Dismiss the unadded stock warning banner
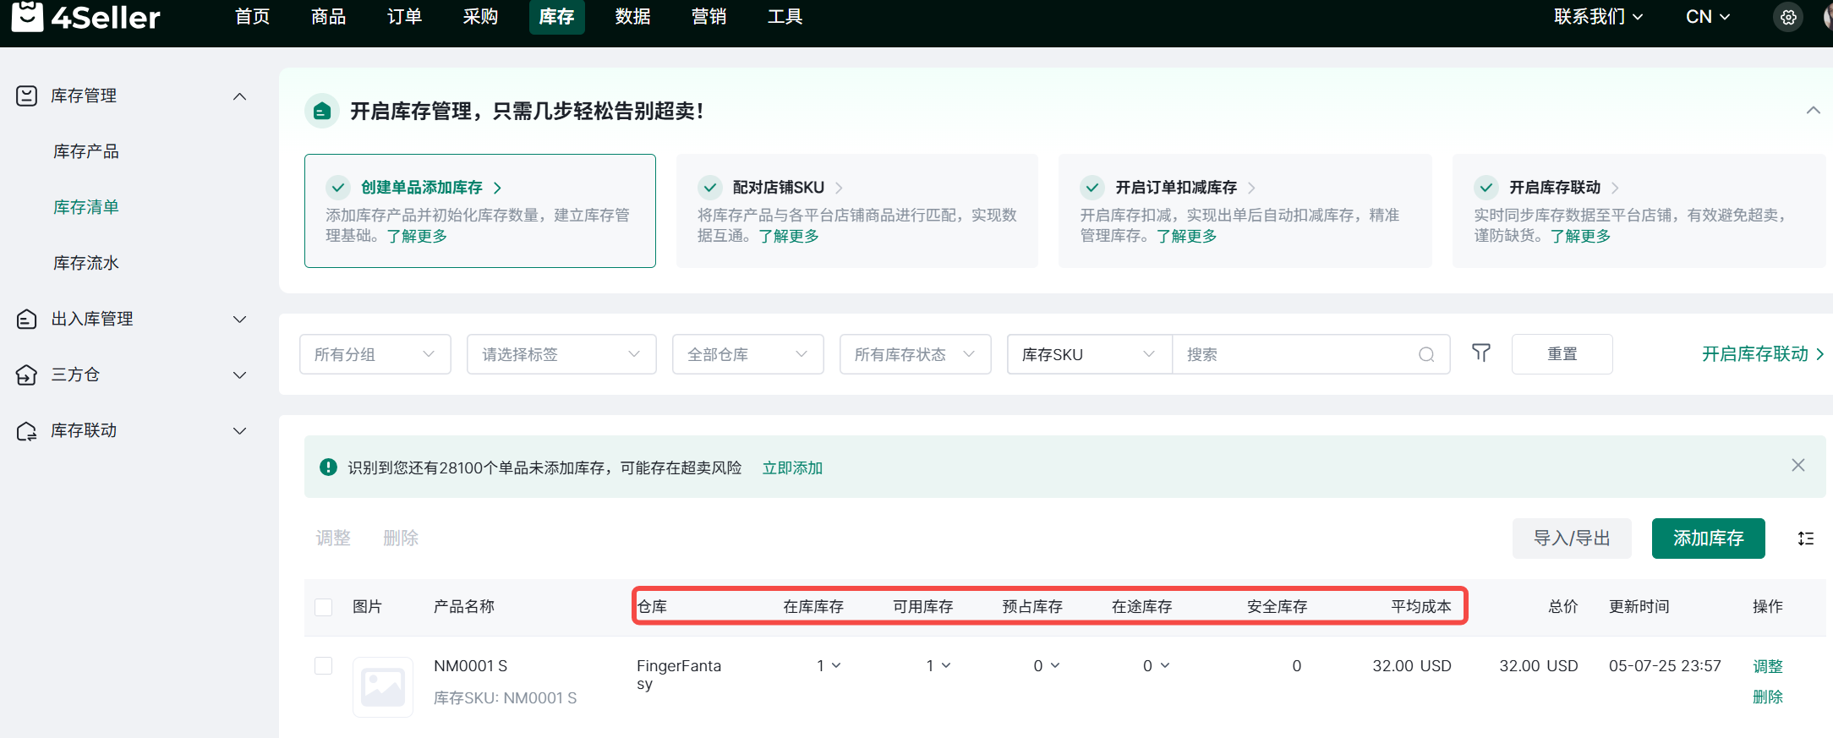The image size is (1833, 738). pos(1797,466)
